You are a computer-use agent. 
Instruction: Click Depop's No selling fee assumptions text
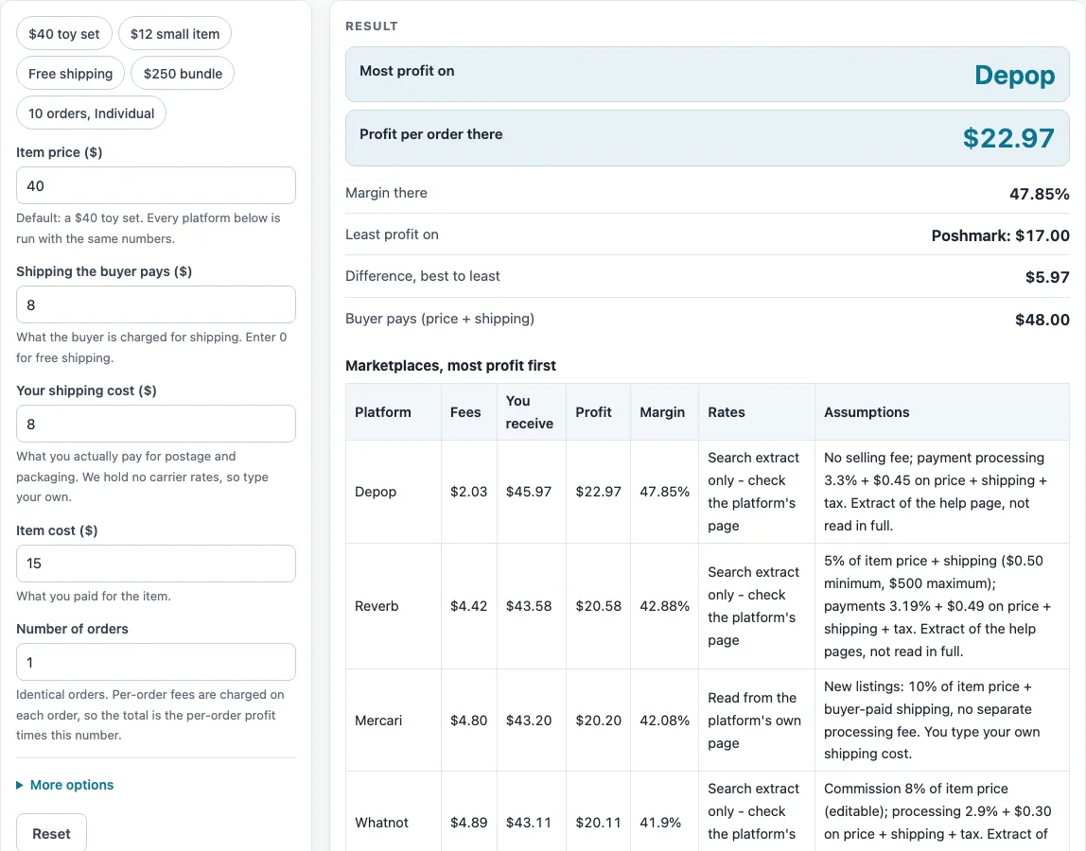click(x=935, y=492)
